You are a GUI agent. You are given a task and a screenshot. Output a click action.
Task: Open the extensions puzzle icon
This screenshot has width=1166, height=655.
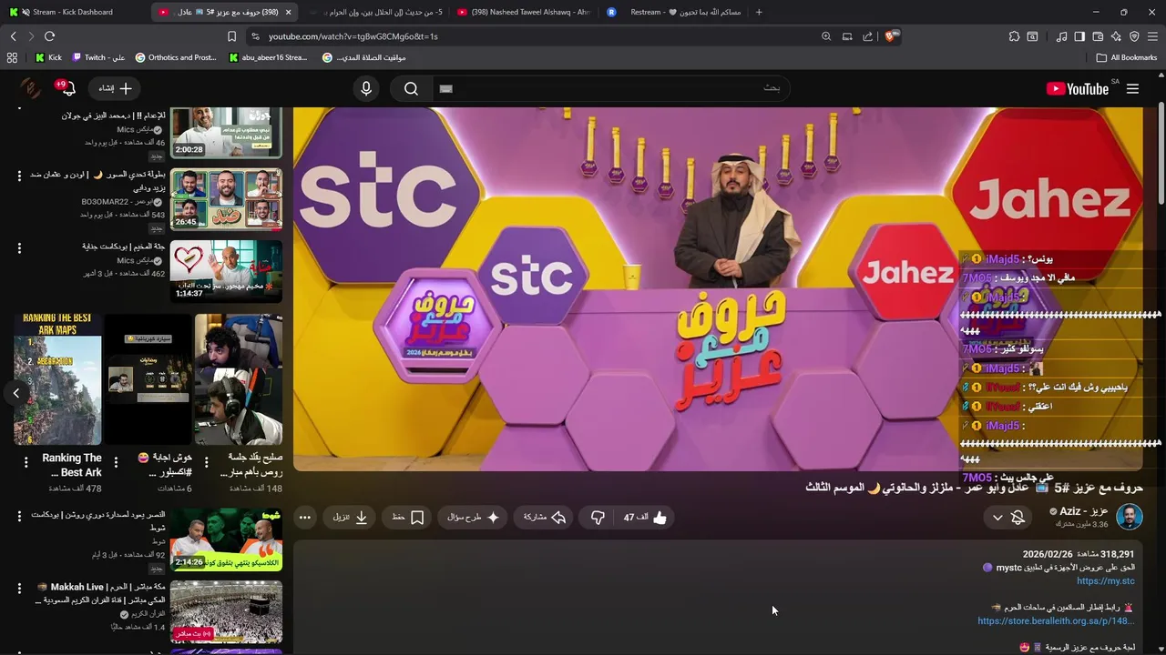point(1014,36)
